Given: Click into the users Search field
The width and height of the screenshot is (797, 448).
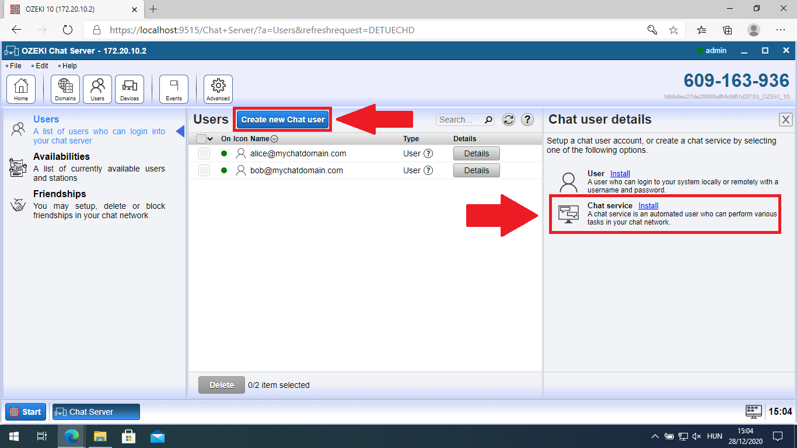Looking at the screenshot, I should (460, 120).
